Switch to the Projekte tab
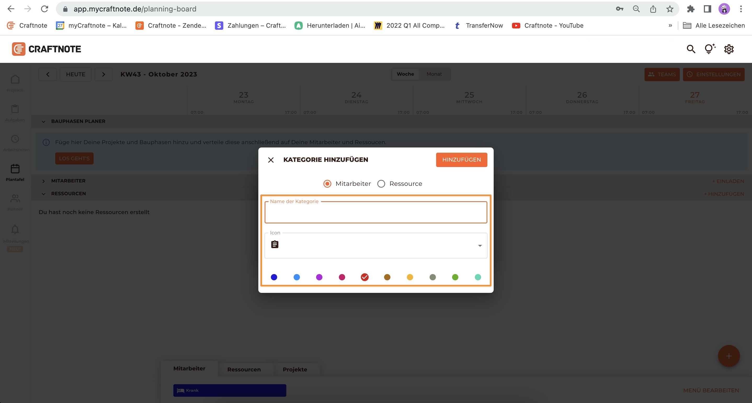 pyautogui.click(x=295, y=369)
